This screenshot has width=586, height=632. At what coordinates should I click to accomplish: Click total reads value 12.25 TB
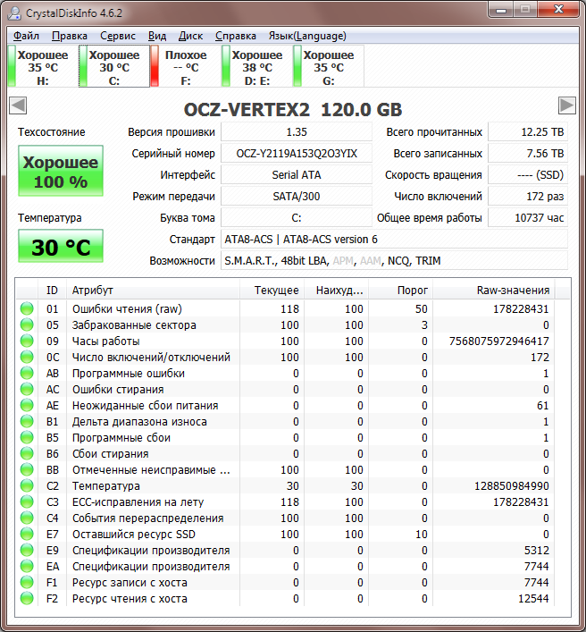click(528, 132)
